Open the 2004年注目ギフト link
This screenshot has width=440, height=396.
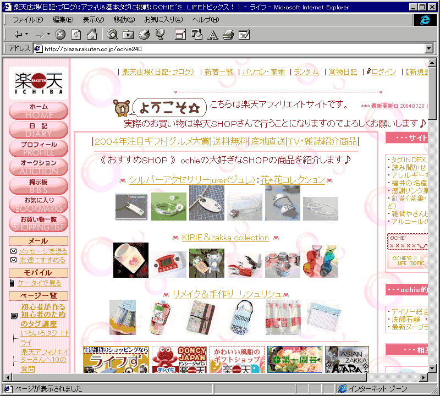coord(130,141)
